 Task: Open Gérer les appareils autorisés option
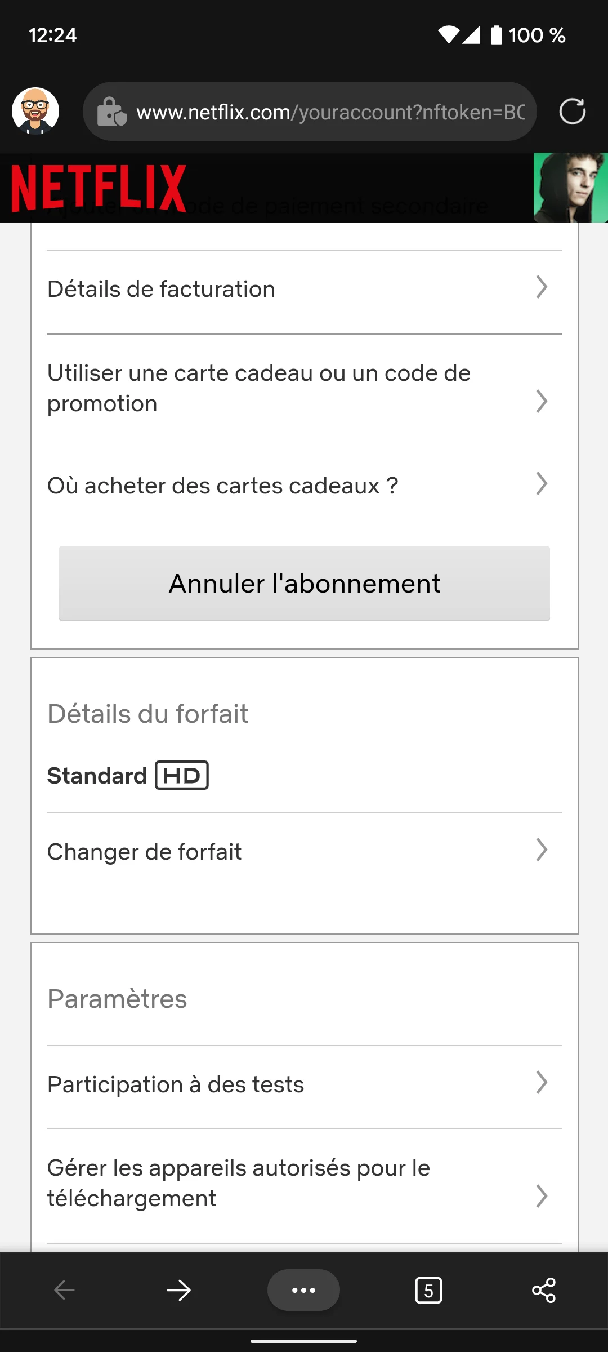pyautogui.click(x=238, y=1183)
